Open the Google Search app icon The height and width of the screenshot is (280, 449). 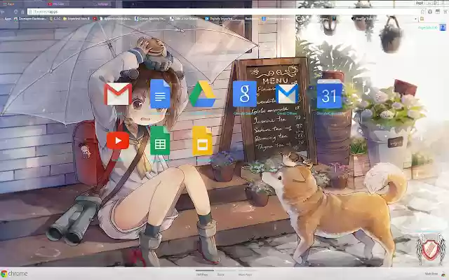tap(245, 94)
